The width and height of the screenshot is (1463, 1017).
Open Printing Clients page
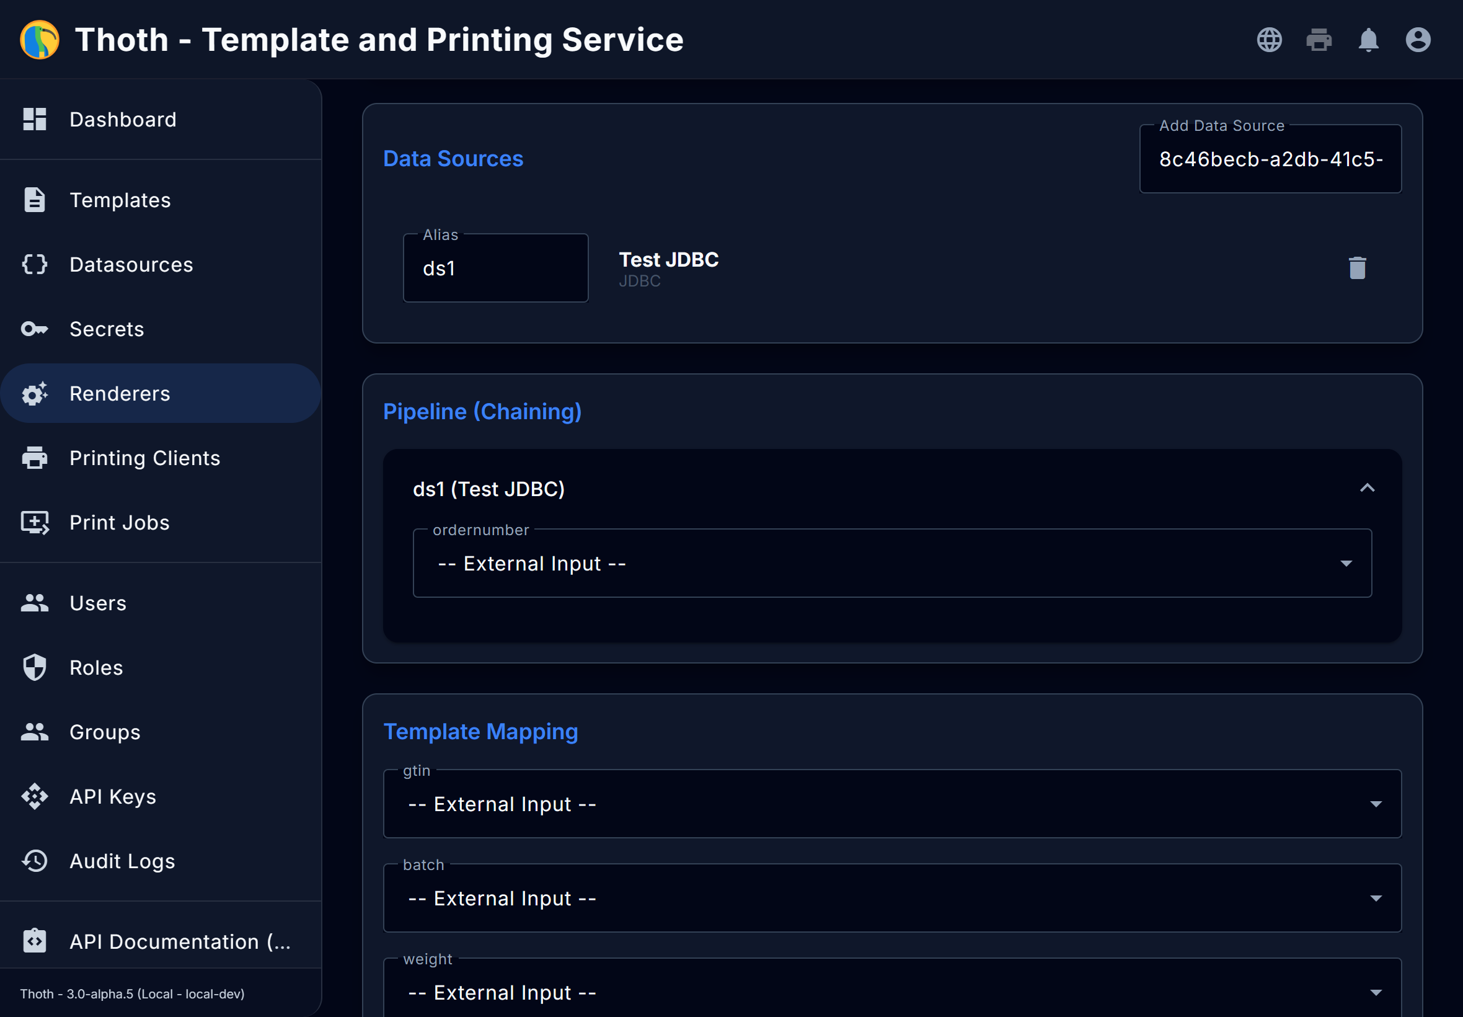(x=161, y=458)
